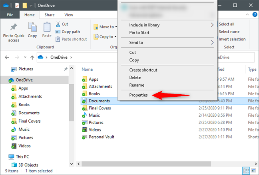Click the search OneDrive box
The width and height of the screenshot is (259, 175).
tap(236, 57)
